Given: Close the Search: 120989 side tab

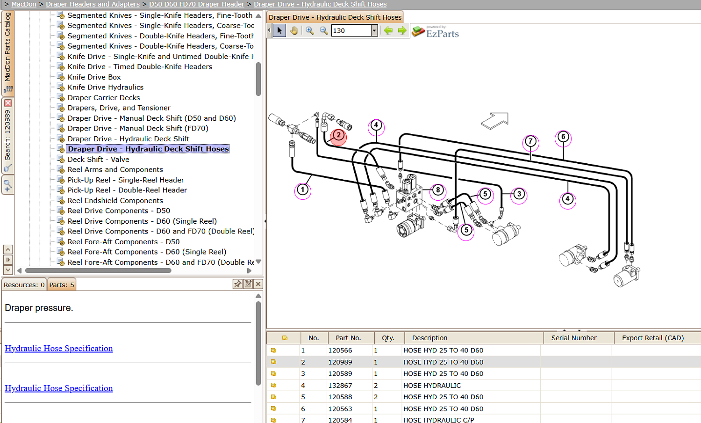Looking at the screenshot, I should [x=8, y=103].
